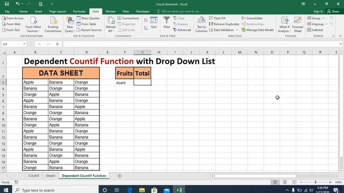344x193 pixels.
Task: Switch to Normal view icon
Action: pos(275,182)
